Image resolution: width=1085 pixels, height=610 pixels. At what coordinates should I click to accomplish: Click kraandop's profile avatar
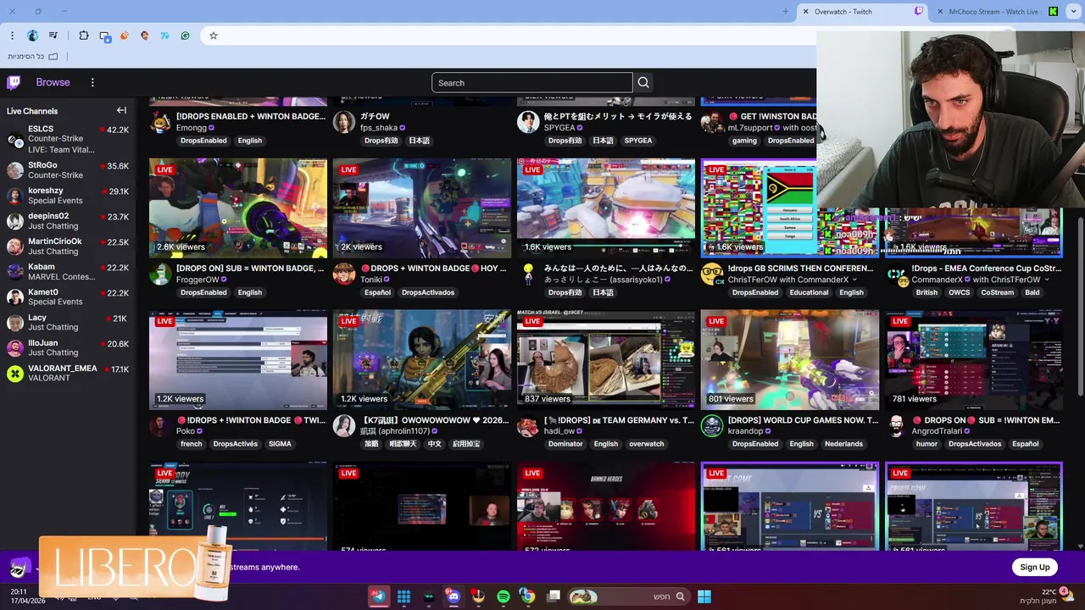tap(712, 425)
